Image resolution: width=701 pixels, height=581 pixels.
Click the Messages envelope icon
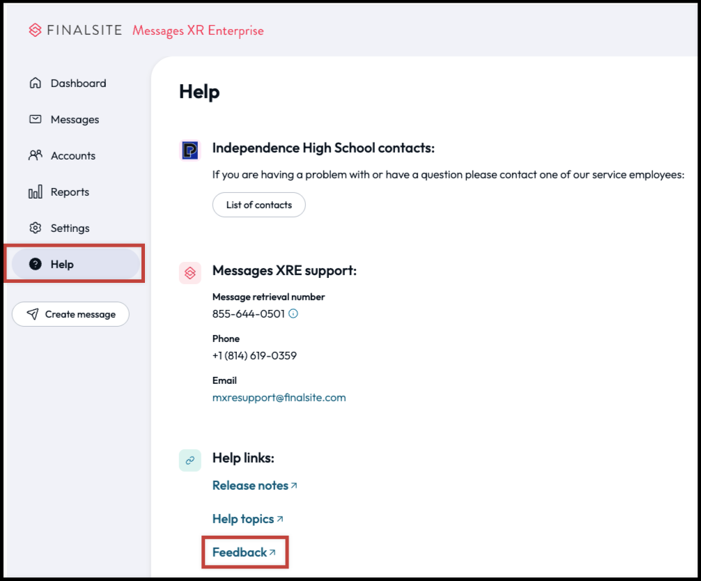click(x=35, y=120)
